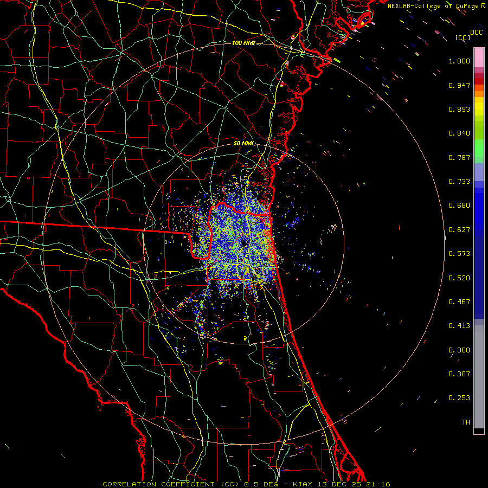Click the DCC label above the color scale
Image resolution: width=488 pixels, height=488 pixels.
click(476, 33)
